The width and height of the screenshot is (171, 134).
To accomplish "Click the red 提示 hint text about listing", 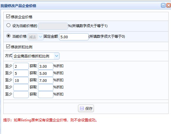I will [x=50, y=120].
